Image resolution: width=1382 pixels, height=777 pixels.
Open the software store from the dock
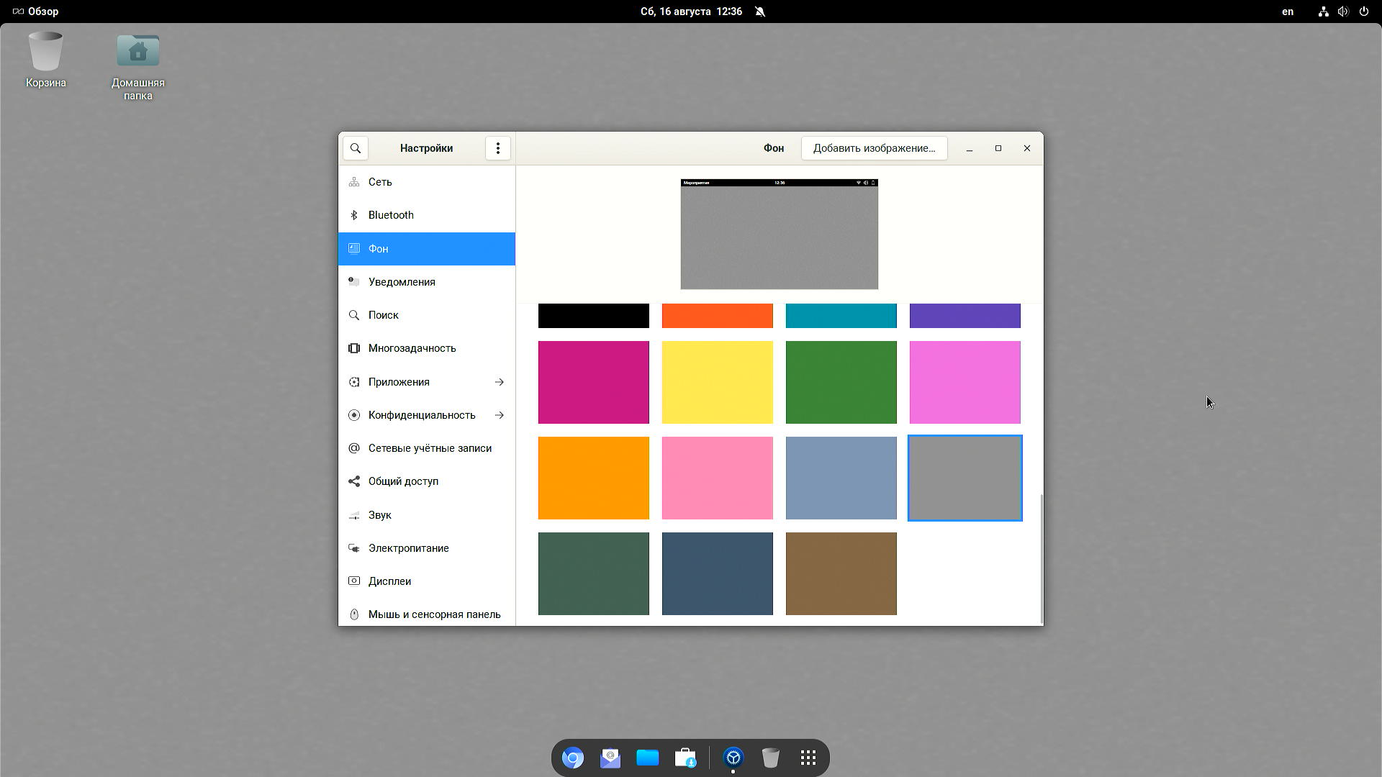tap(685, 758)
